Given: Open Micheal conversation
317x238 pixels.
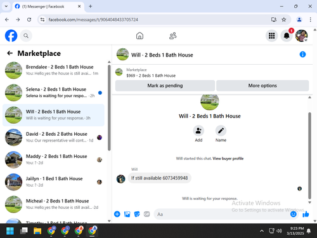Looking at the screenshot, I should (53, 204).
